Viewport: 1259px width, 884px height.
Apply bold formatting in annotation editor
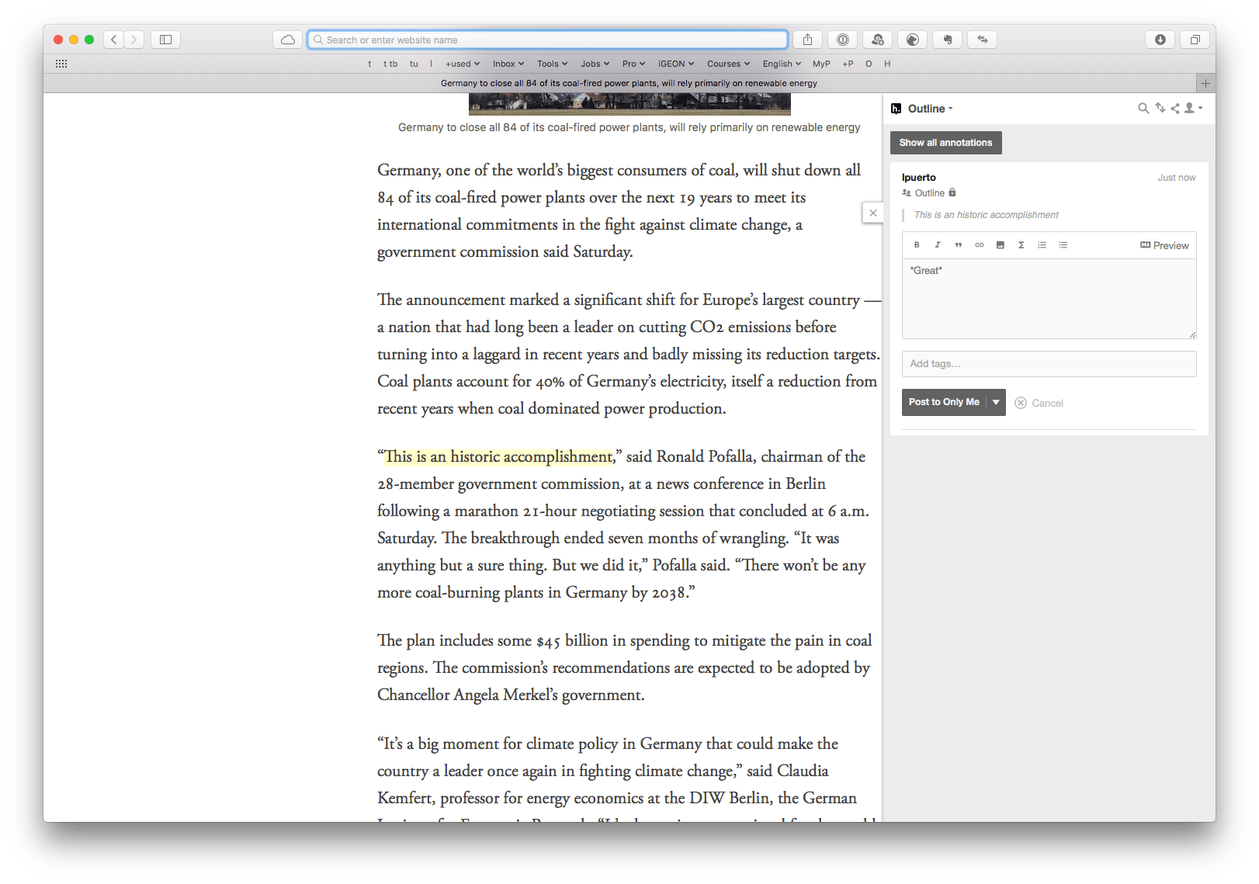(917, 244)
